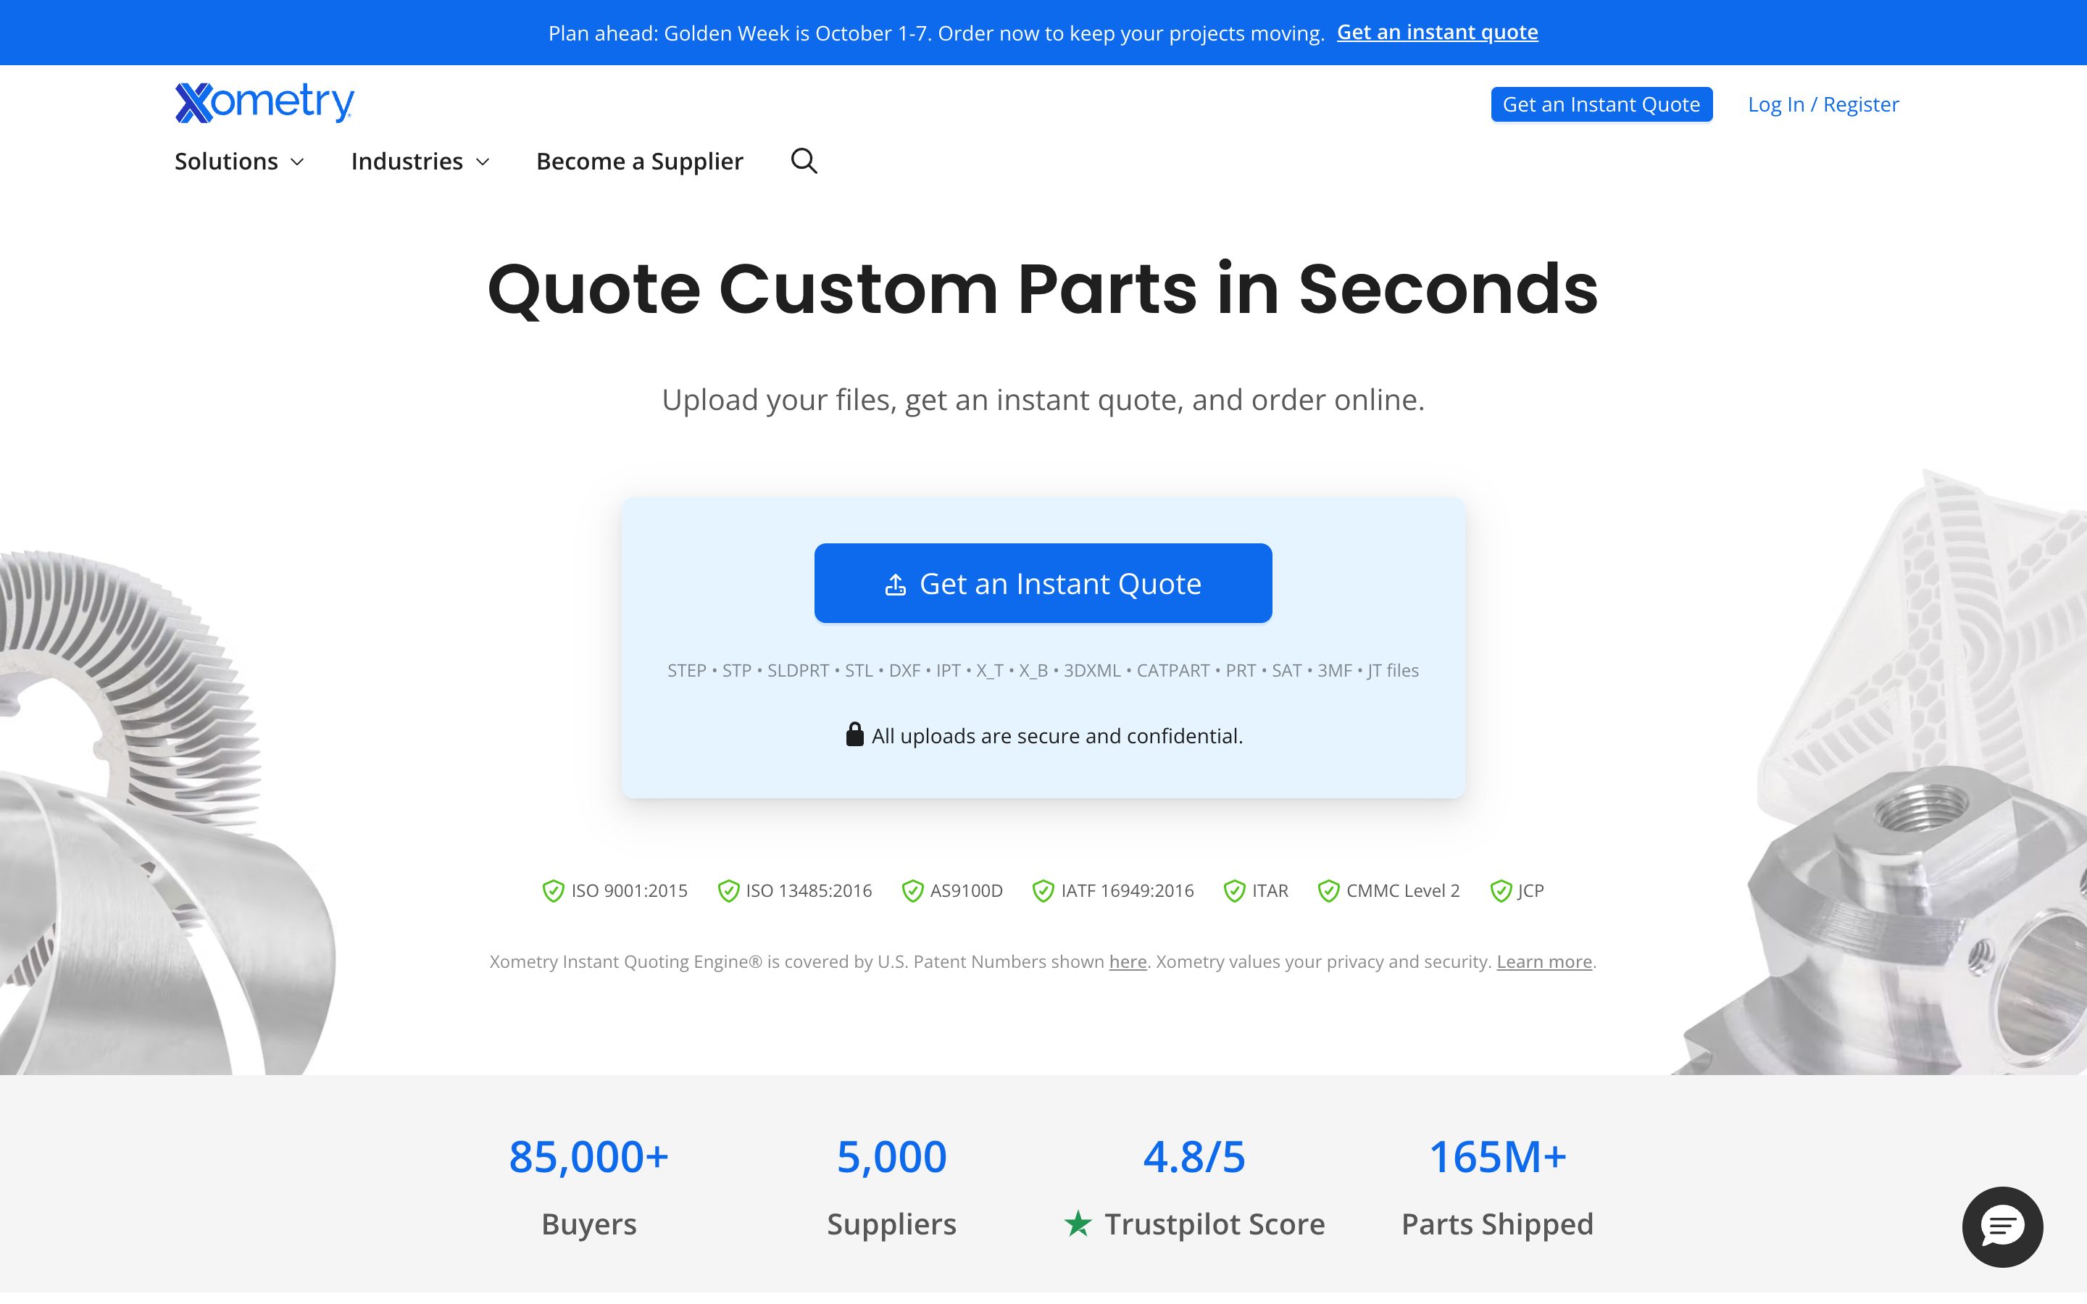
Task: Click the Golden Week announcement text
Action: pyautogui.click(x=936, y=33)
